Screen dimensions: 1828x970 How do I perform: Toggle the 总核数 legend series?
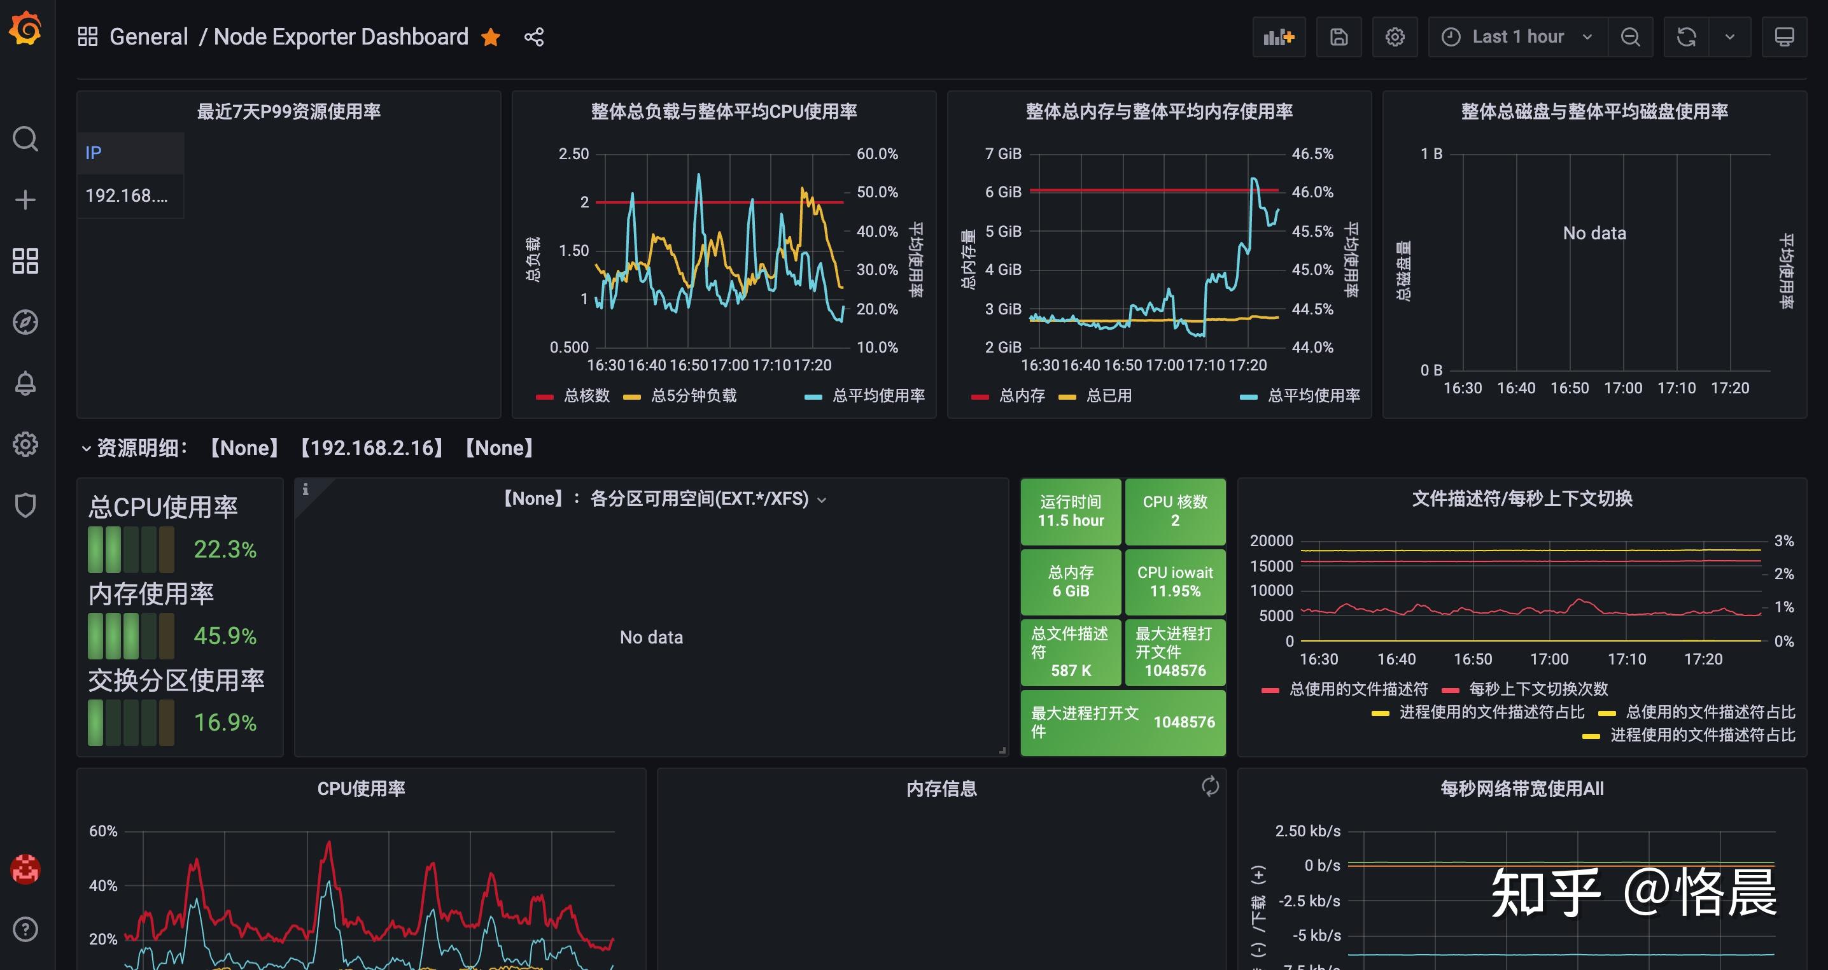coord(588,396)
